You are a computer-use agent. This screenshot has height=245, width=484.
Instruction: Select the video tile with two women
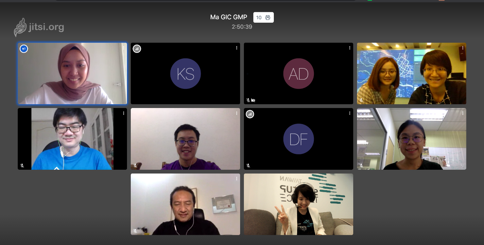click(x=412, y=73)
